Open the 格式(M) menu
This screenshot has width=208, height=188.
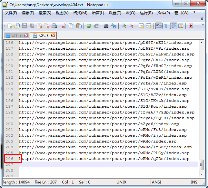click(80, 13)
